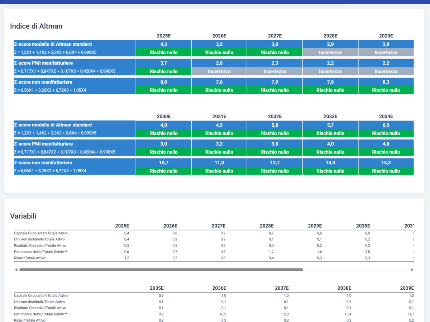Click the Variabili section heading
430x322 pixels.
[x=23, y=216]
